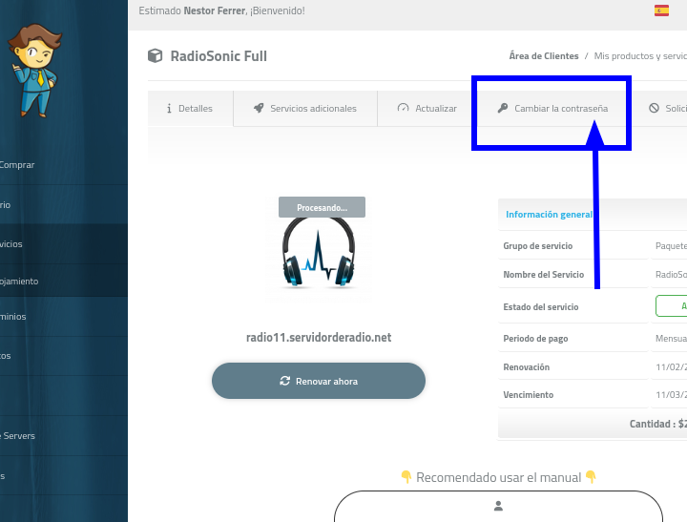Click the Spanish flag language icon
This screenshot has width=687, height=522.
pos(661,10)
